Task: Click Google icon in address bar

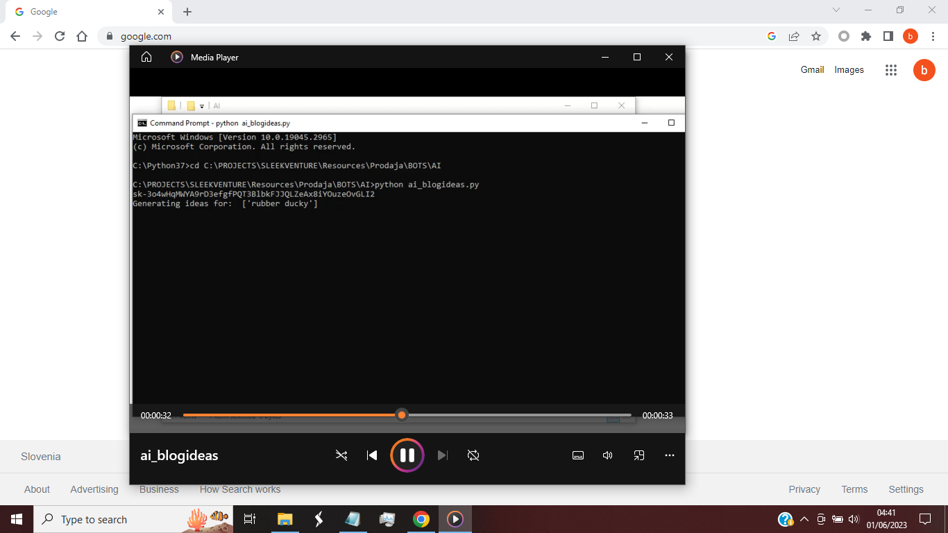Action: point(772,36)
